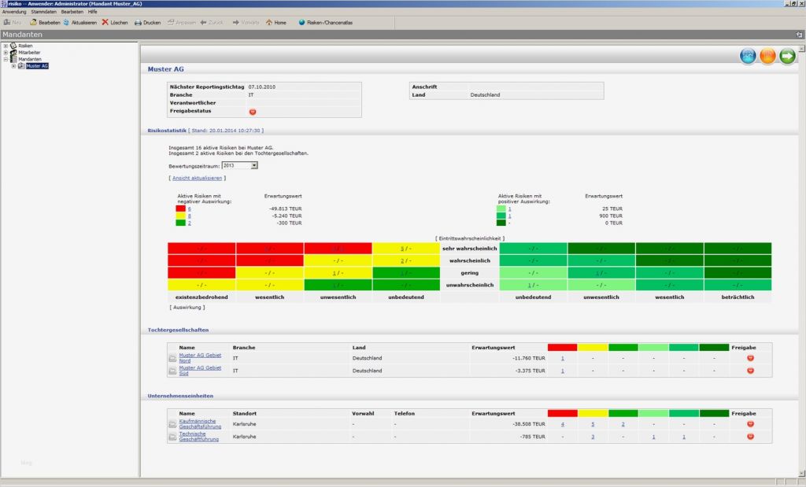
Task: Click the blue globe icon top right
Action: pos(746,55)
